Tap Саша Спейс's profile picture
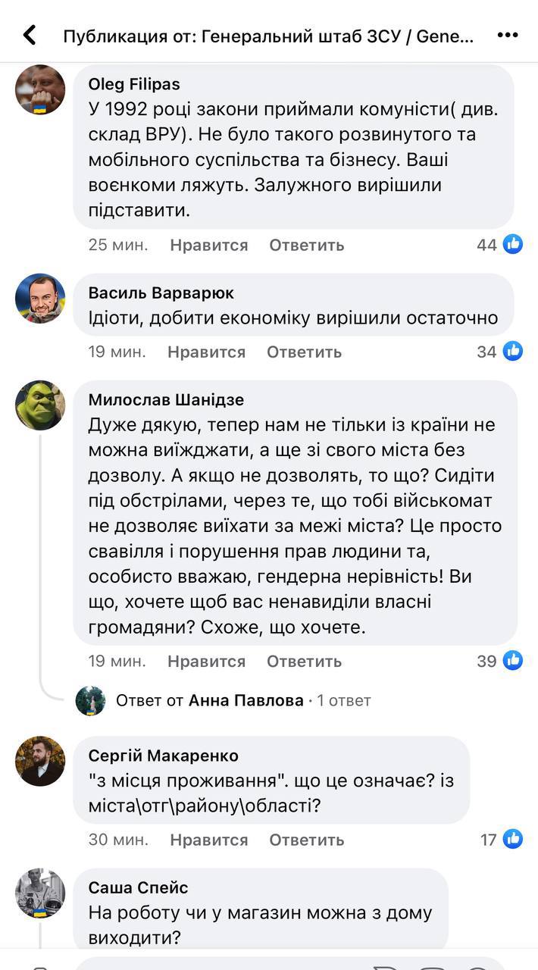 40,893
